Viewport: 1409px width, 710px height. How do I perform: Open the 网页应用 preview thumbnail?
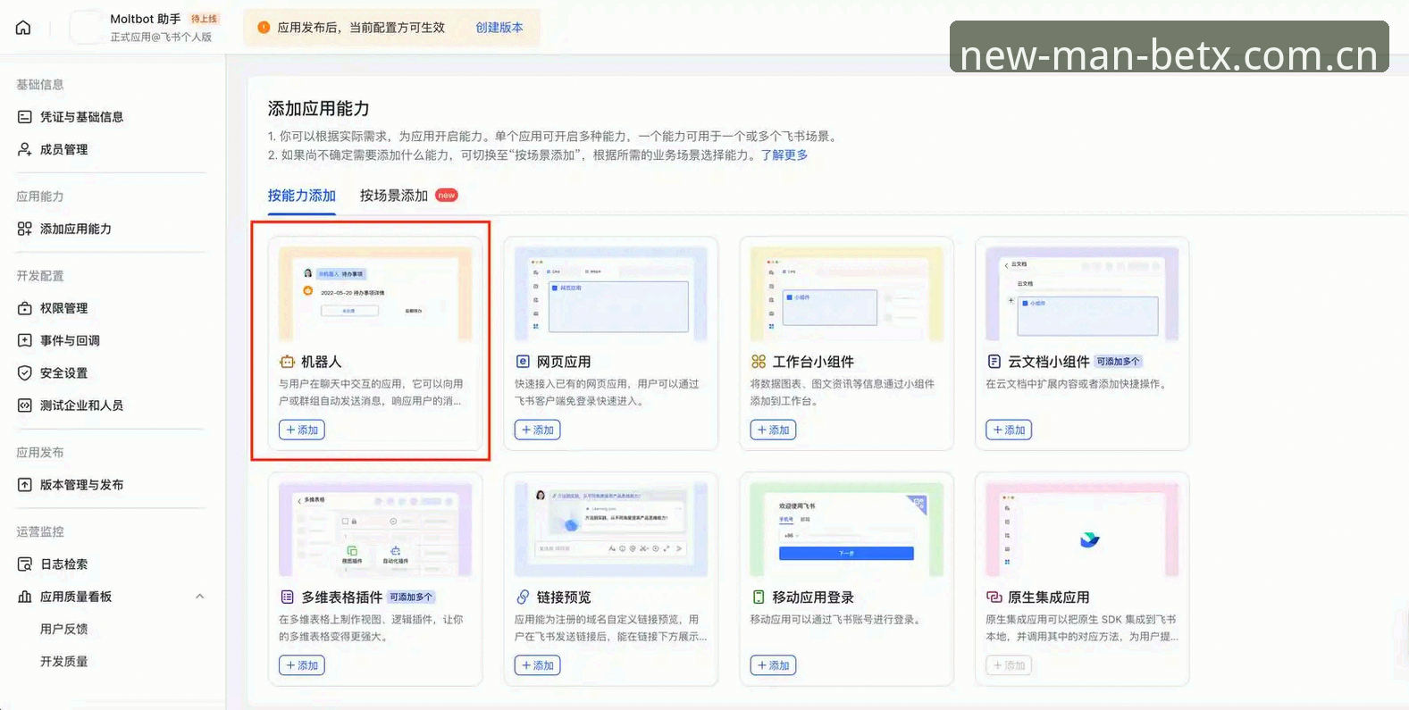[611, 295]
